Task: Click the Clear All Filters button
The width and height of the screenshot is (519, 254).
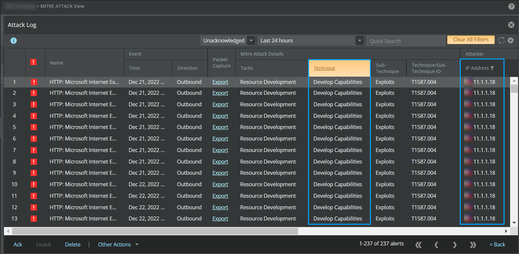Action: click(x=471, y=40)
